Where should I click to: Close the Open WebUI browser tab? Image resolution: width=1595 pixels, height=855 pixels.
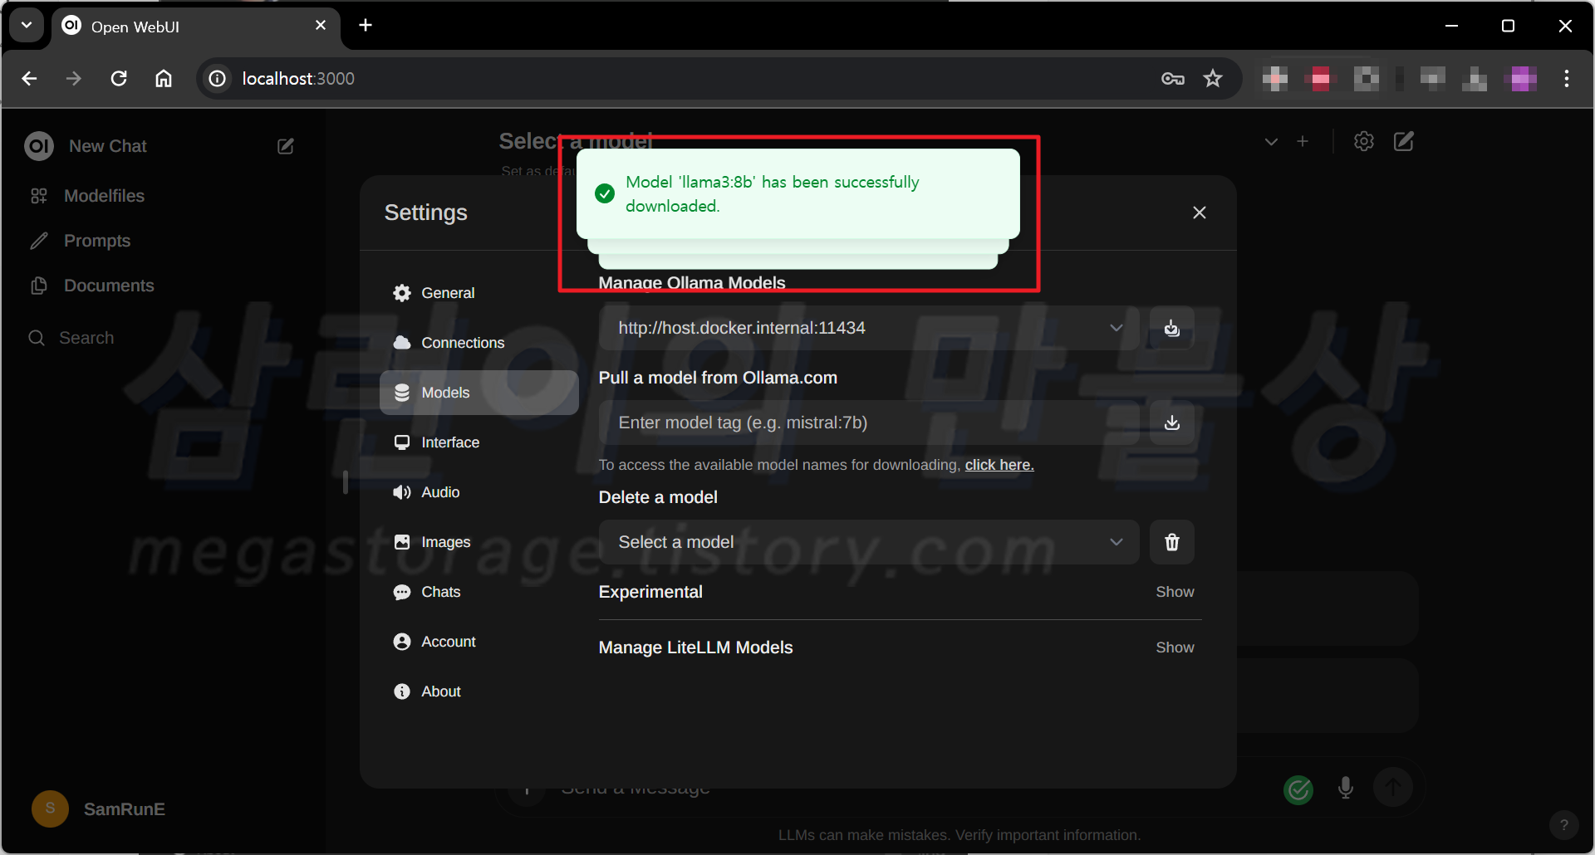coord(321,26)
